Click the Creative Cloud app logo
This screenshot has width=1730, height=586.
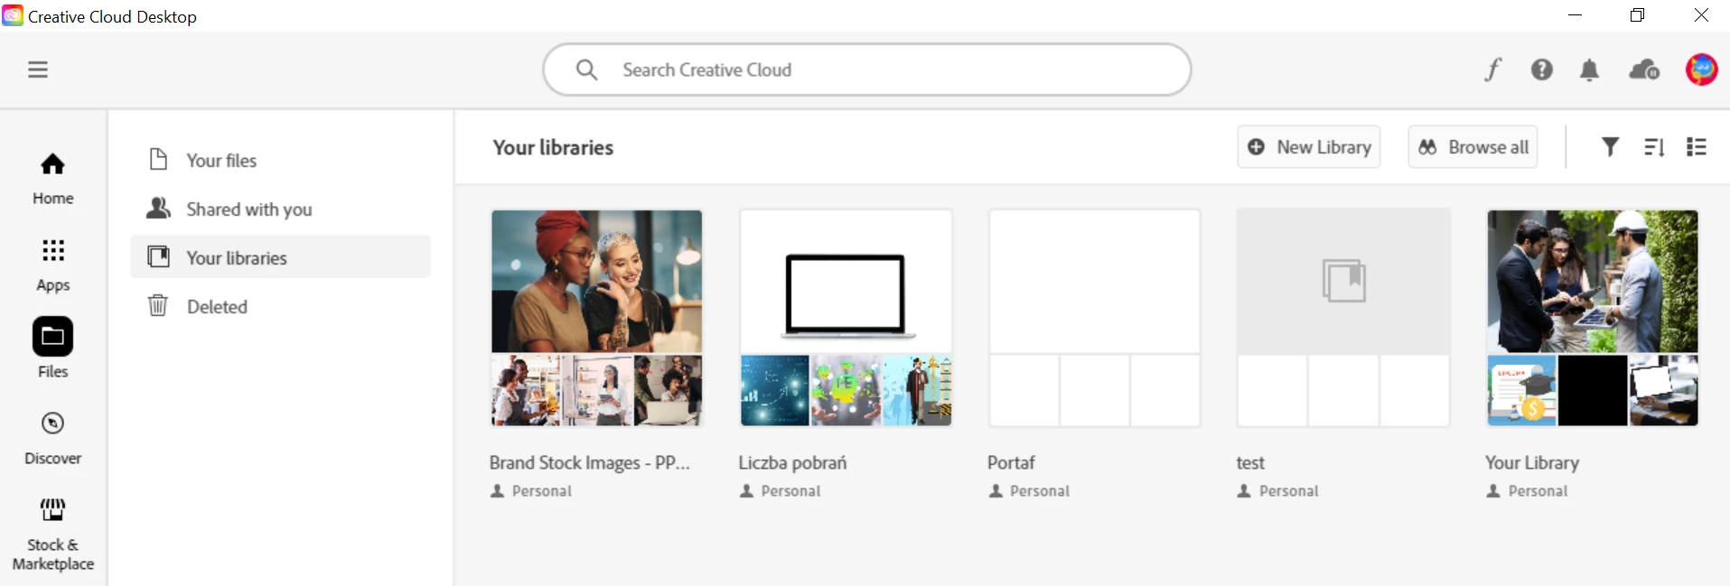coord(13,15)
